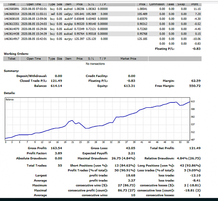Click the audusd item cell
This screenshot has width=218, height=201.
68,29
